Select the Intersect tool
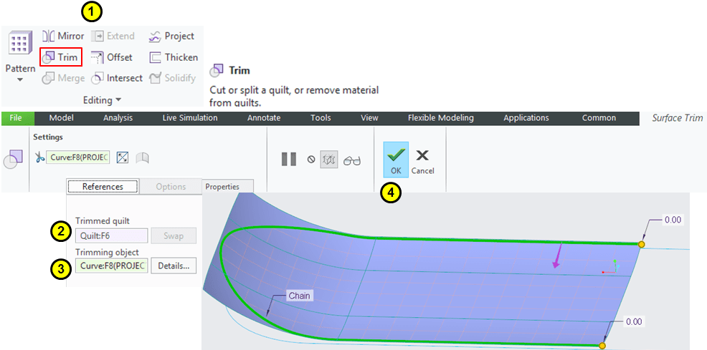The width and height of the screenshot is (707, 350). coord(117,78)
